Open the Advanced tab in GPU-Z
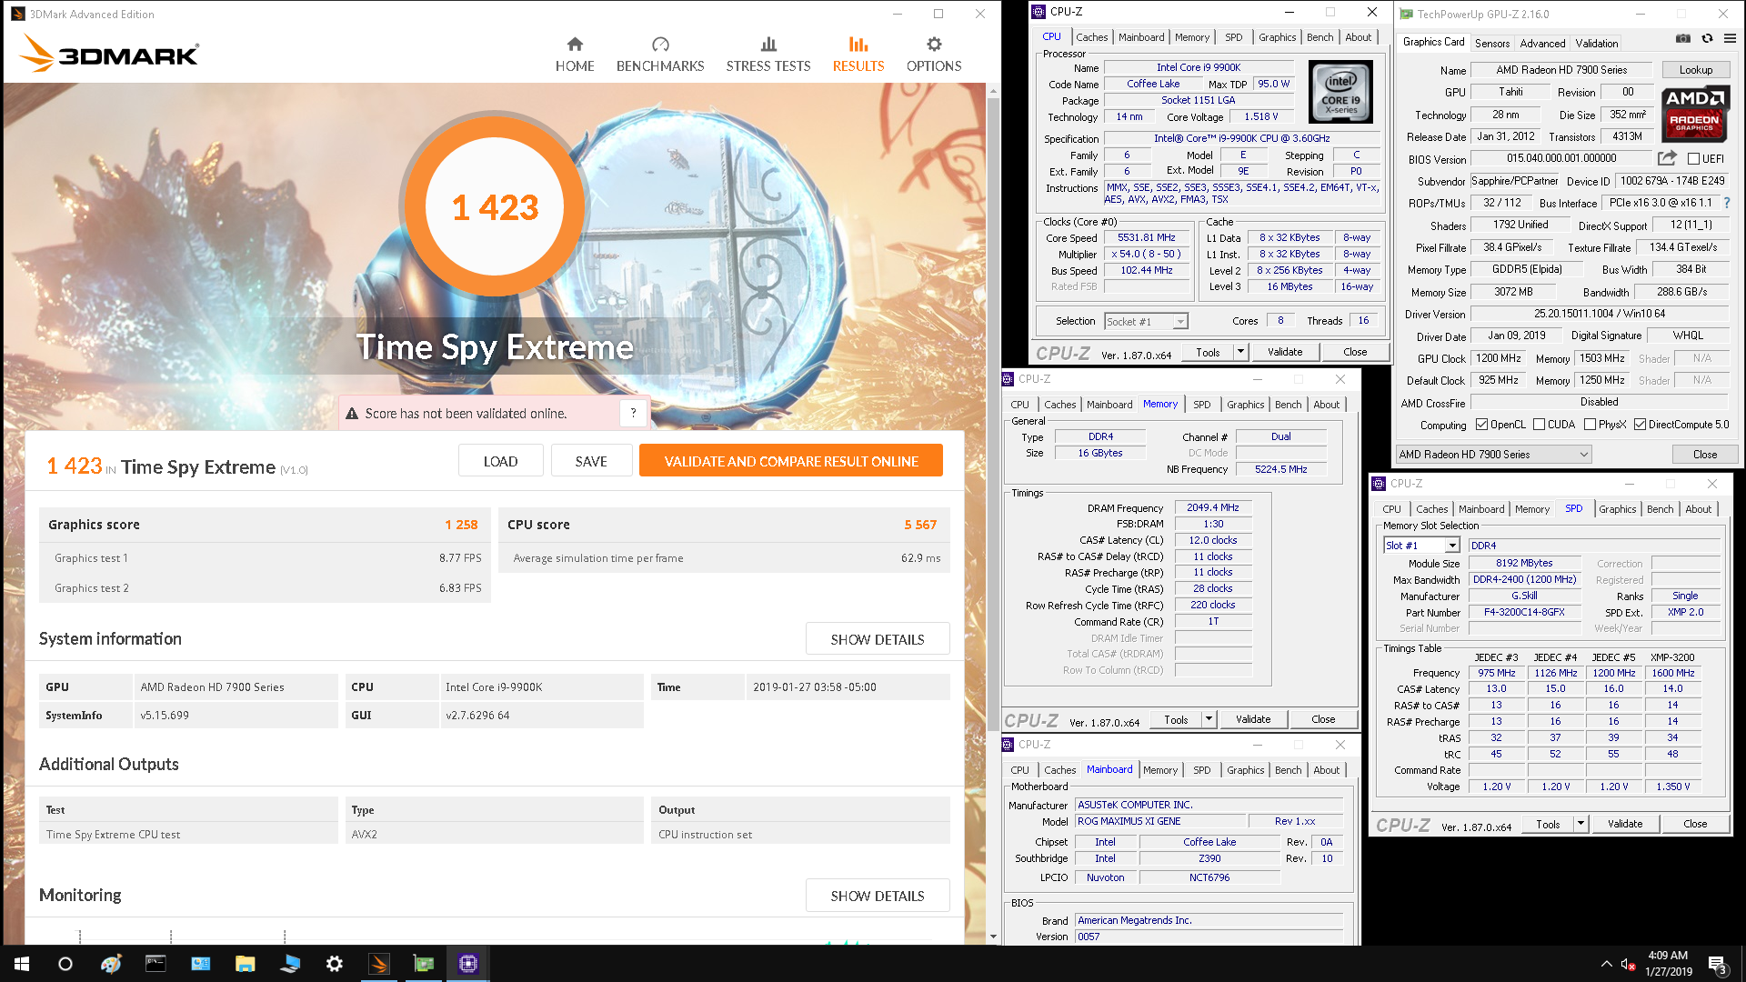1746x982 pixels. click(x=1542, y=43)
